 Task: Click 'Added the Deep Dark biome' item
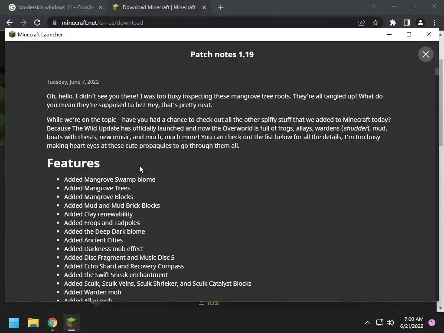tap(104, 232)
